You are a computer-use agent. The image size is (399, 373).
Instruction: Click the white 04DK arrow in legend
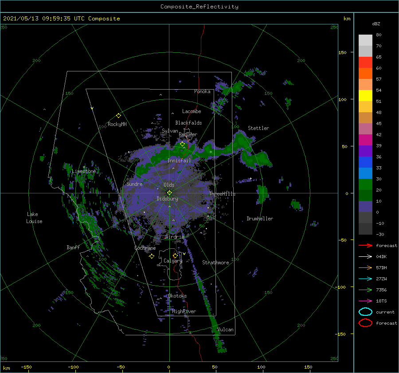(365, 257)
